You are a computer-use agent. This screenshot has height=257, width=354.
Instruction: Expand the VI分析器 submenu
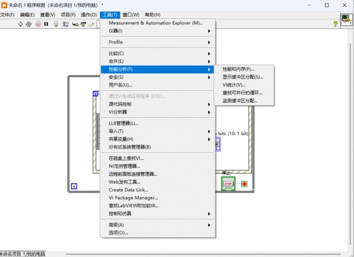click(x=158, y=112)
